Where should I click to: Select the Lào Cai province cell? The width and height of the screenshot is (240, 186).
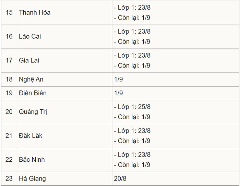[30, 36]
